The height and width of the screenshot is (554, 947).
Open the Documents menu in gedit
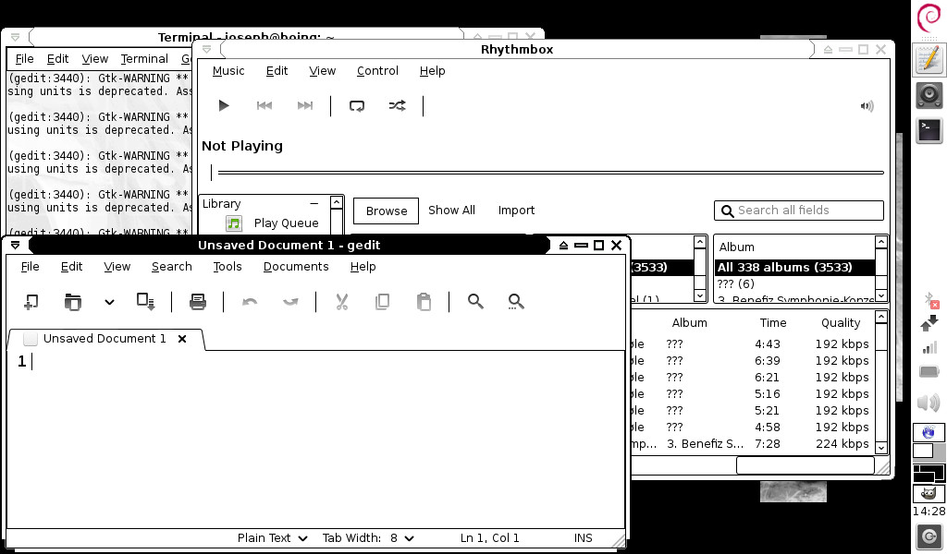(296, 267)
